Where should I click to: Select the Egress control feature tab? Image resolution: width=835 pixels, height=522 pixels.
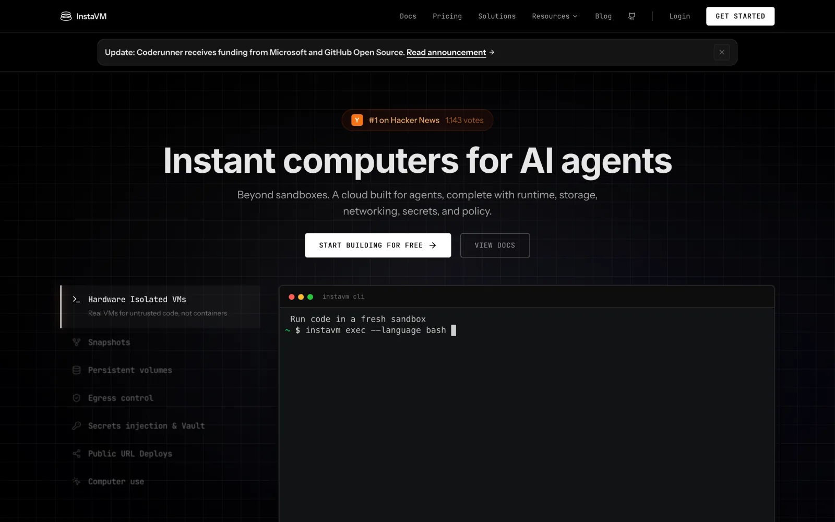160,398
